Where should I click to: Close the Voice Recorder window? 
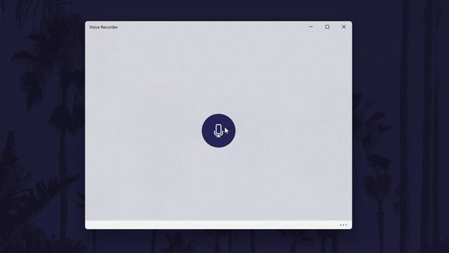click(344, 27)
